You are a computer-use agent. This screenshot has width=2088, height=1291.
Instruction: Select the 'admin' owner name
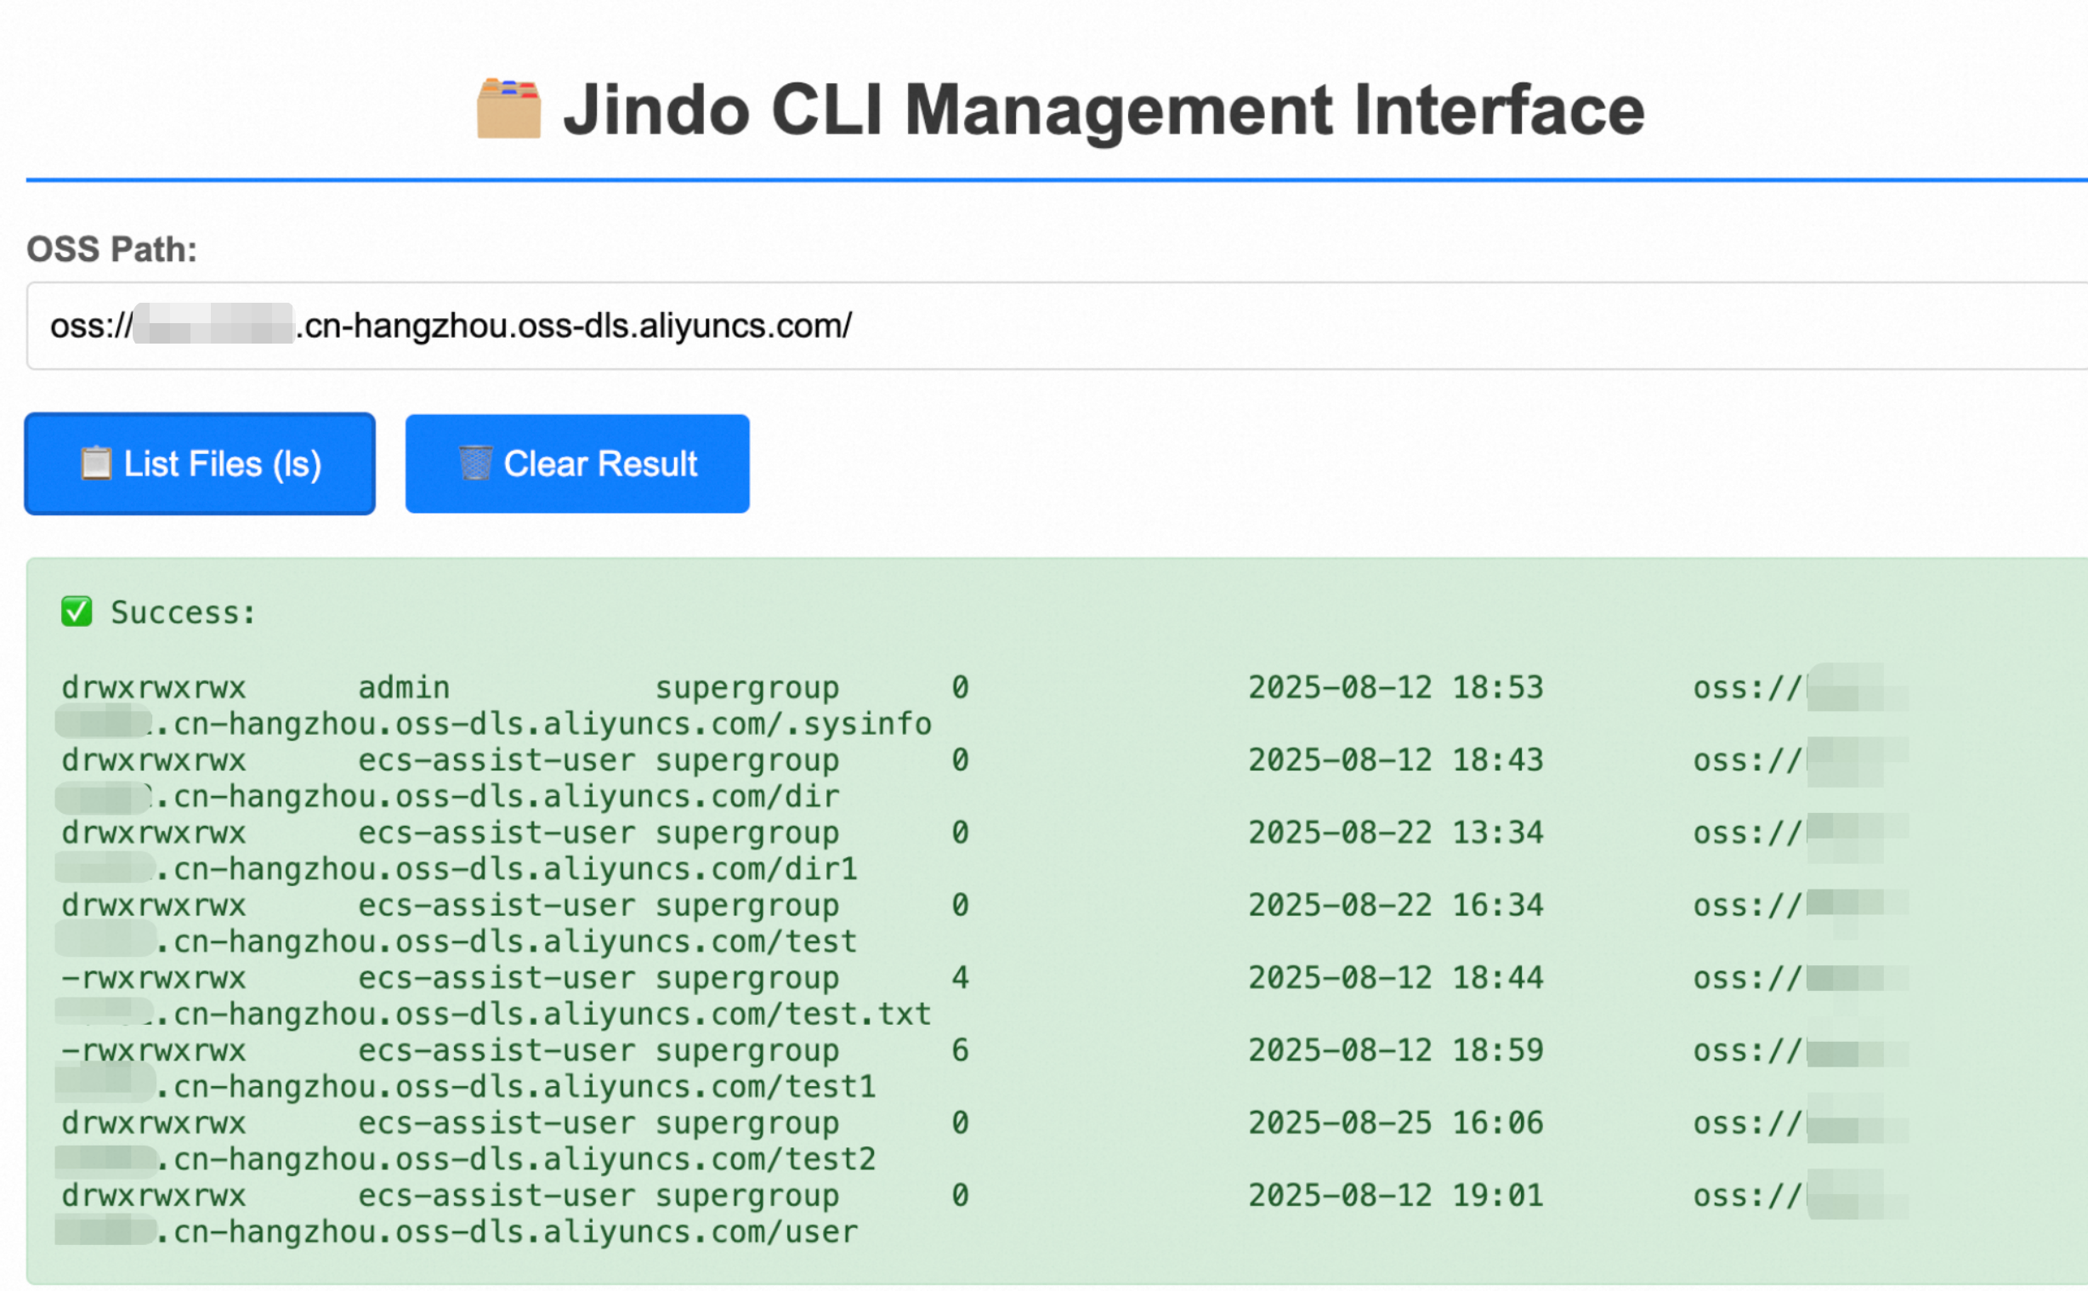point(404,687)
